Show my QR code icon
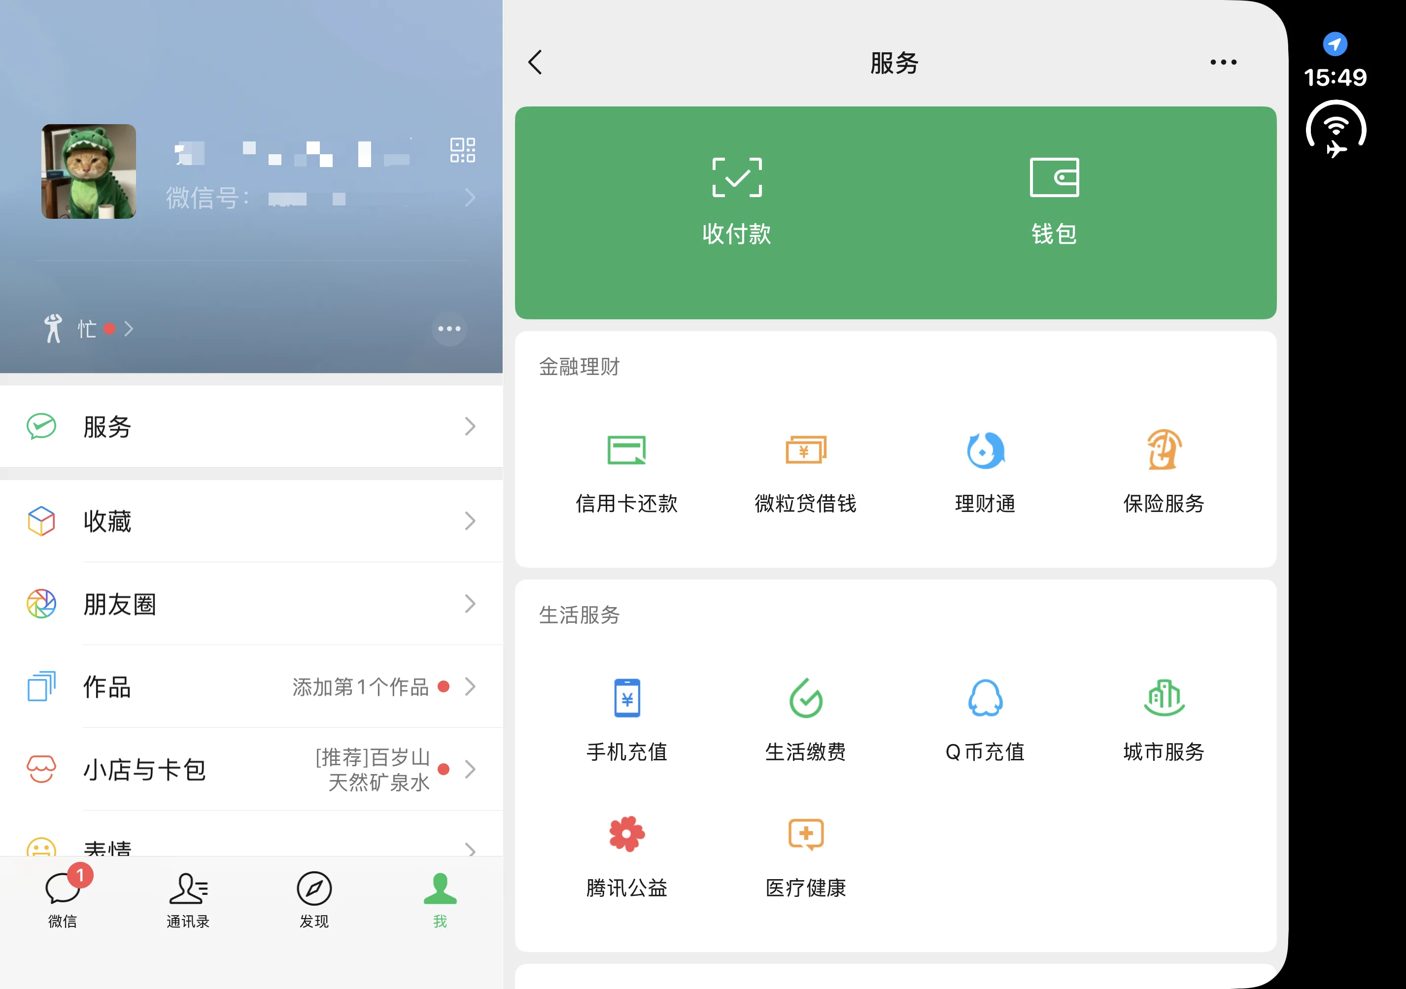 [x=462, y=150]
